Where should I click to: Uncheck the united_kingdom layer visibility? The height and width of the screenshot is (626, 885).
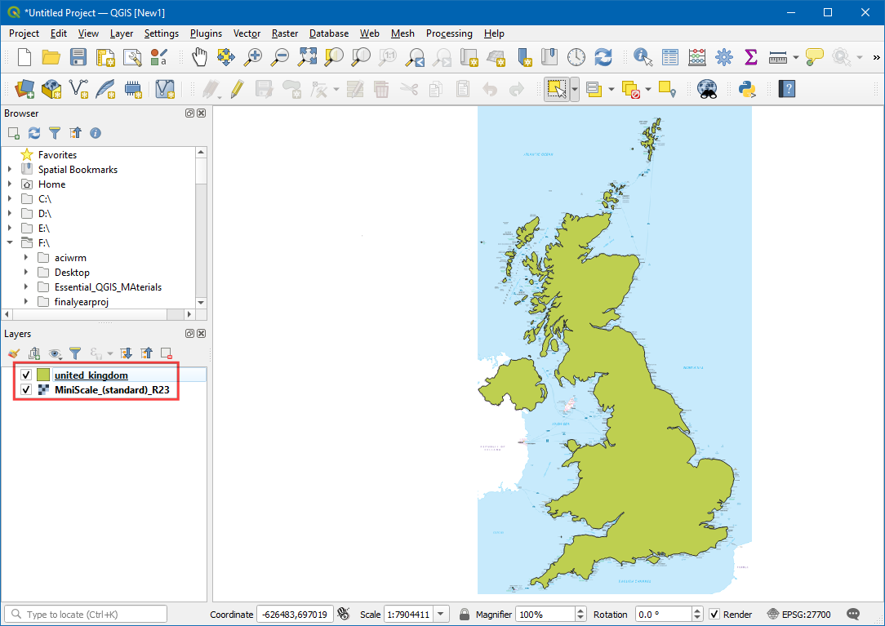pyautogui.click(x=26, y=375)
